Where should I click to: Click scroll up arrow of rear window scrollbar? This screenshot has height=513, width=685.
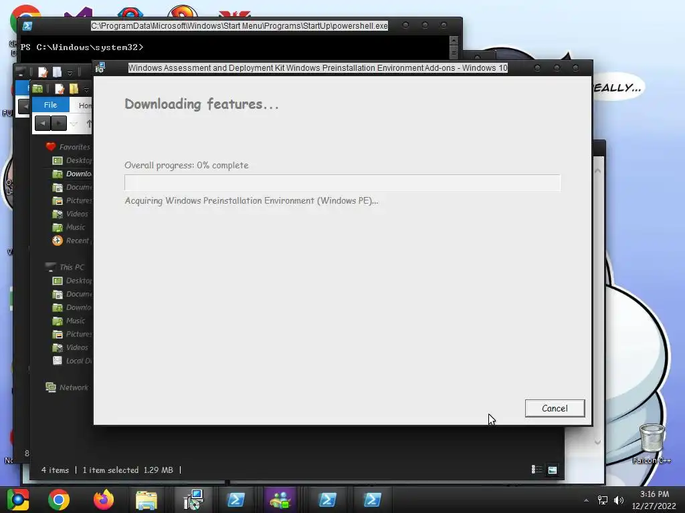(597, 171)
